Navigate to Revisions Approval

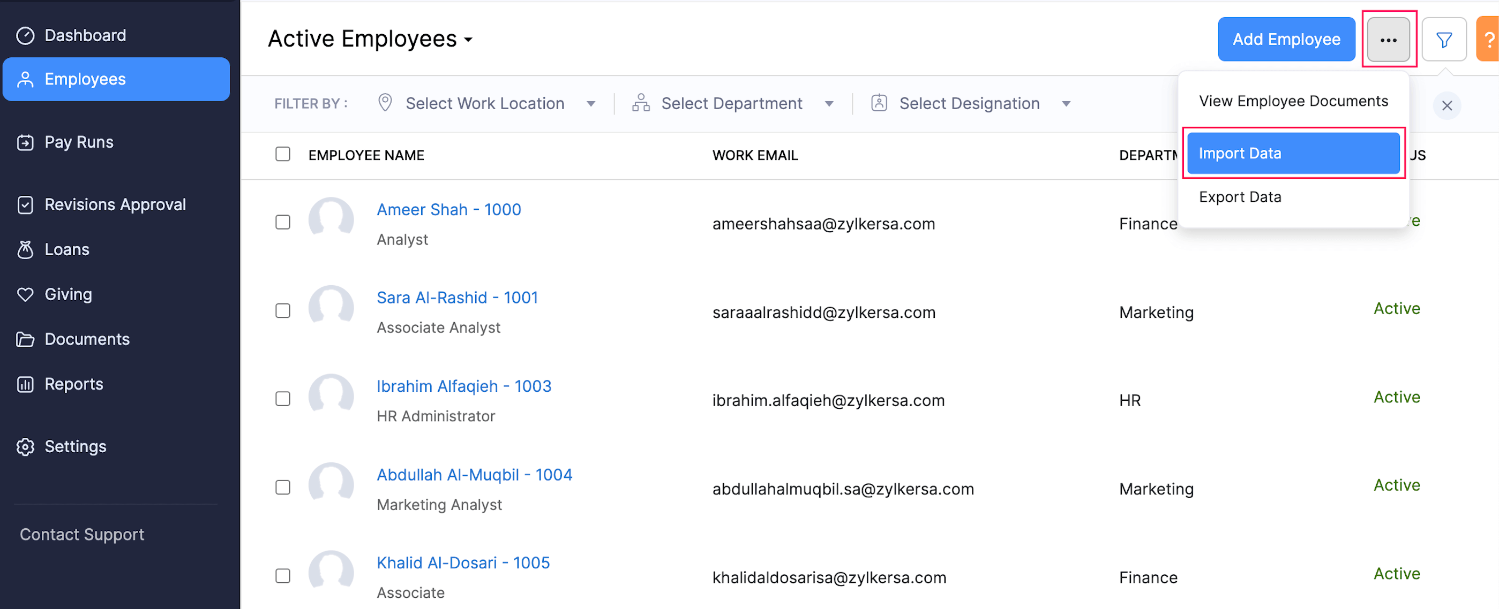click(x=115, y=204)
